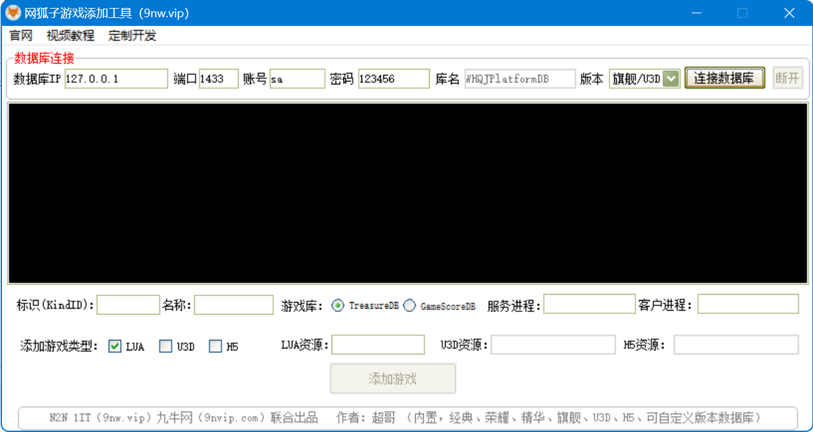Screen dimensions: 813x432
Task: Click the LUA资源 input field
Action: click(378, 345)
